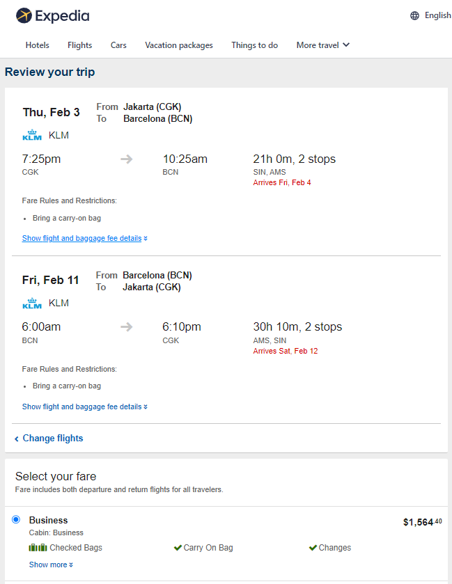Click the Change flights link
The image size is (452, 584).
click(53, 438)
